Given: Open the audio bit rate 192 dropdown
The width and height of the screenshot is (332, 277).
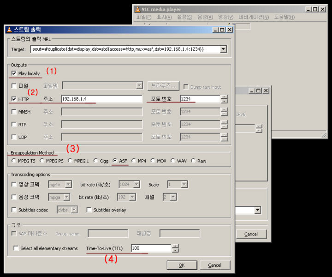Looking at the screenshot, I should click(x=132, y=197).
